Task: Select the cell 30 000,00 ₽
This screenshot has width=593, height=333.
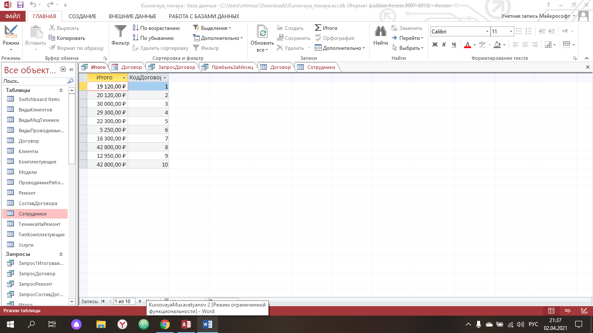Action: [x=107, y=104]
